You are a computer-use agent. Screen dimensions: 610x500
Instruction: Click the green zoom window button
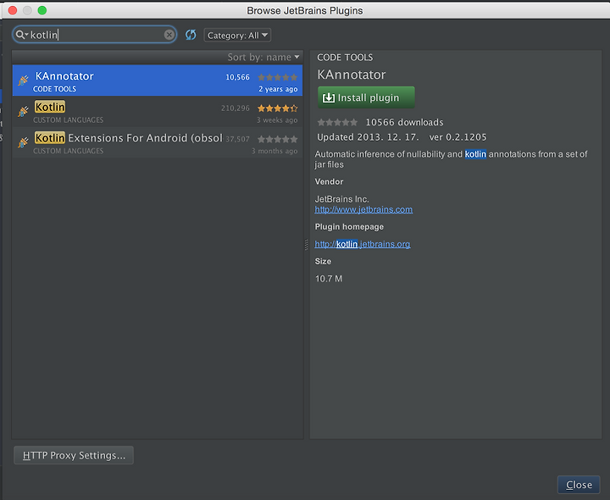tap(42, 10)
